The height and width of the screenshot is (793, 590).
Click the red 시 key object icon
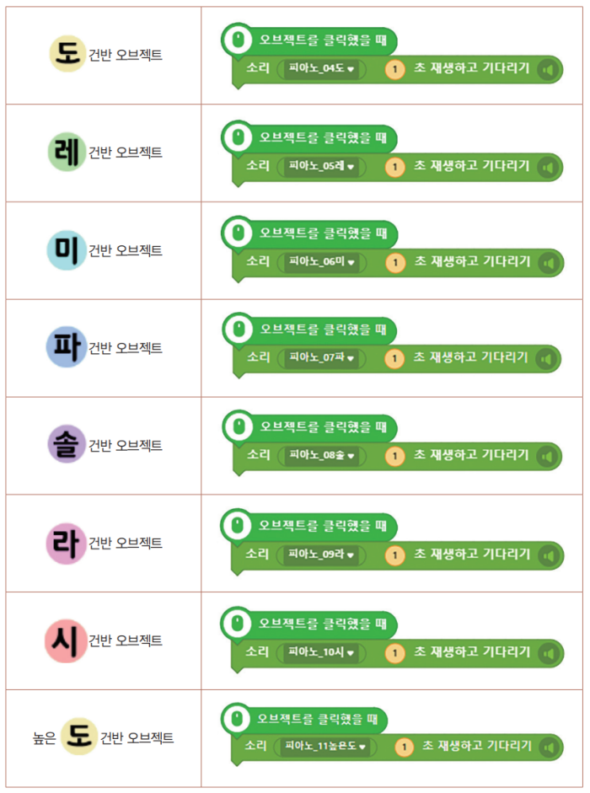tap(65, 640)
